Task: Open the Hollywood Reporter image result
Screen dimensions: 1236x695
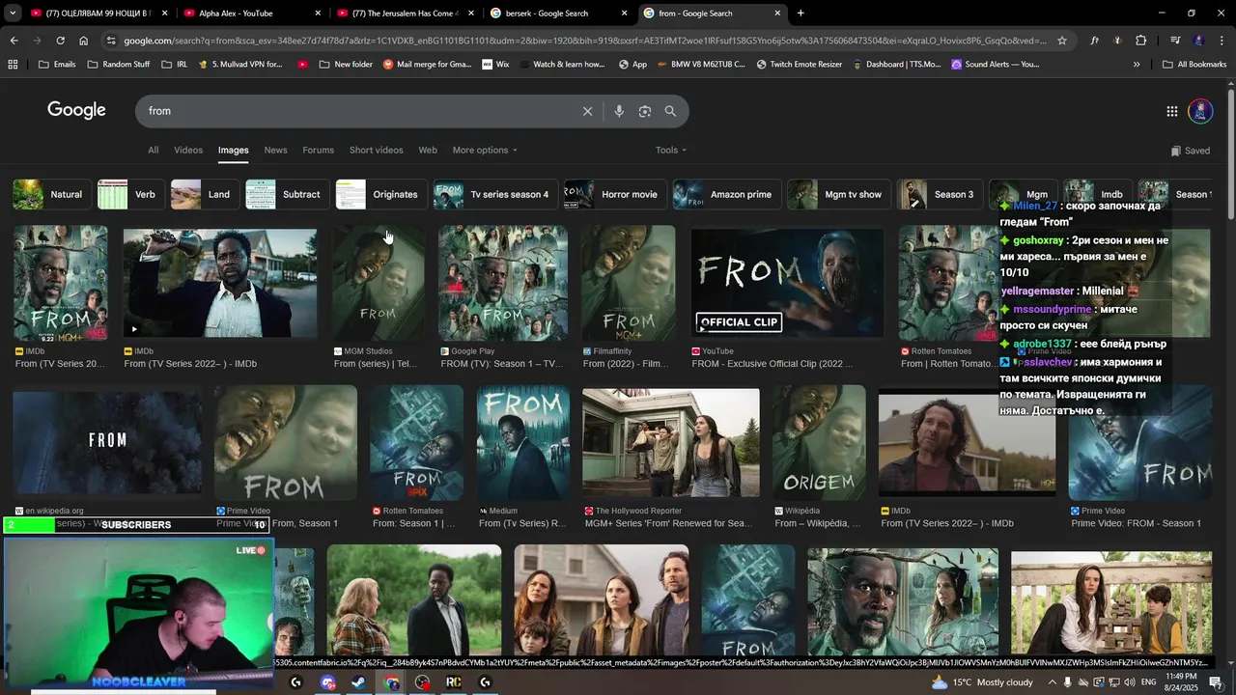Action: (x=670, y=442)
